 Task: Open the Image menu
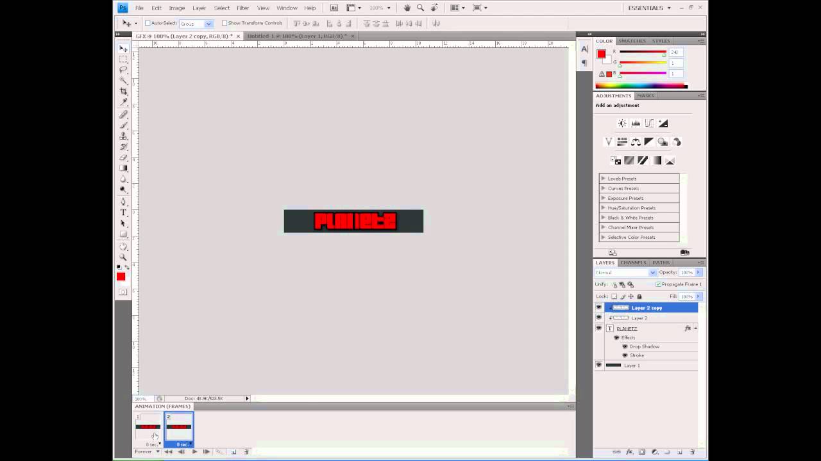tap(176, 8)
